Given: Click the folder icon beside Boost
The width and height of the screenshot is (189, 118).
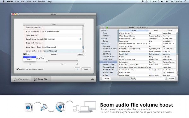Looking at the screenshot, I should pos(77,69).
